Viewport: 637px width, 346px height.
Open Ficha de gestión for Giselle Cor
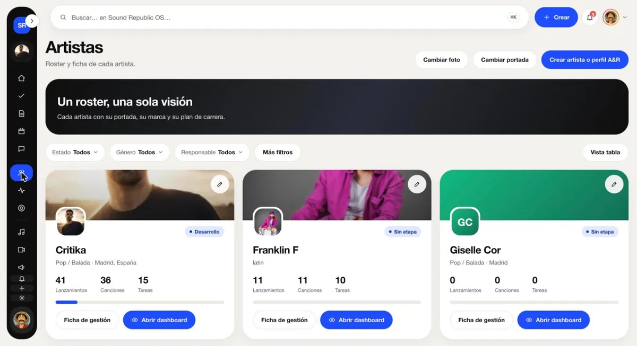point(481,320)
